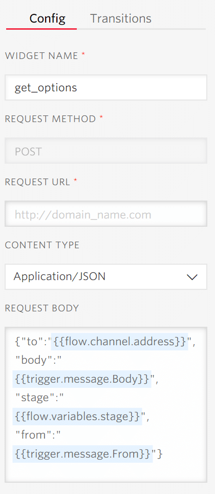215x494 pixels.
Task: Click the Request Method POST field
Action: click(x=106, y=151)
